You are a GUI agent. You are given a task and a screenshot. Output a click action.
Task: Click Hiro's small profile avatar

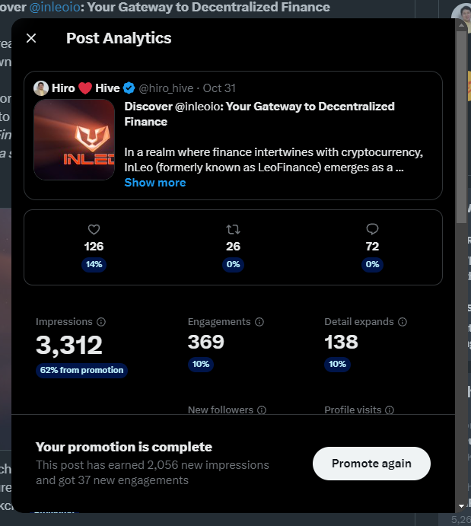click(x=41, y=88)
